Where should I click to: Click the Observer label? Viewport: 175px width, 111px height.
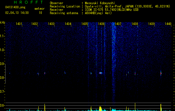56,3
